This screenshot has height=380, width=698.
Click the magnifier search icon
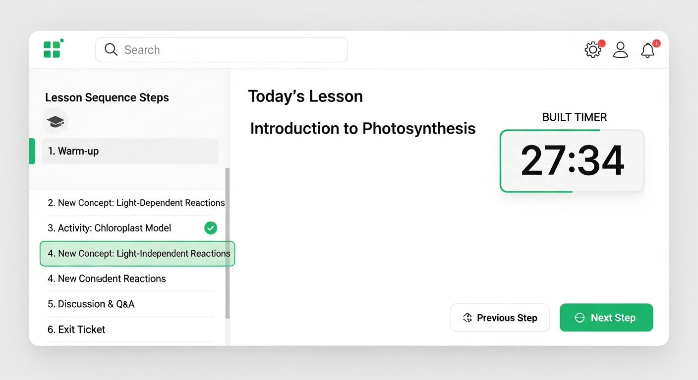[x=111, y=50]
